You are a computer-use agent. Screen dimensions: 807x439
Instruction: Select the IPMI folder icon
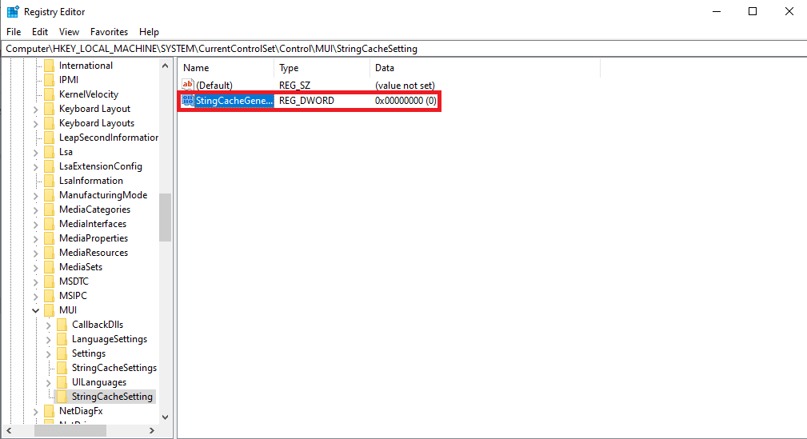point(50,80)
